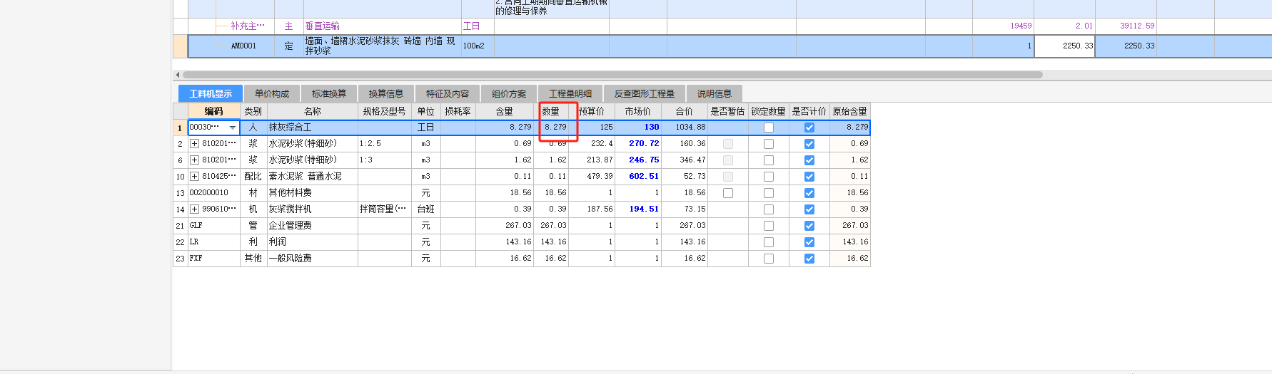1272x374 pixels.
Task: Expand row 6 code 810201 cement mortar 1:3
Action: point(194,160)
